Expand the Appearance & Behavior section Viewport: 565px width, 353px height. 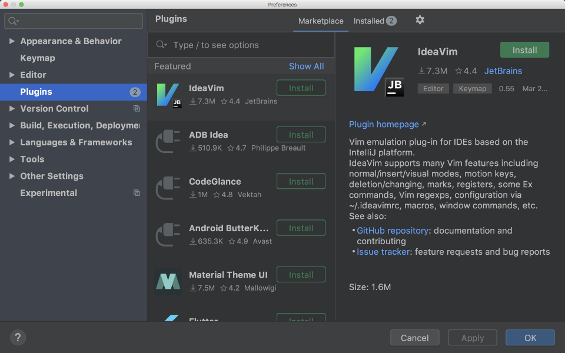(12, 41)
